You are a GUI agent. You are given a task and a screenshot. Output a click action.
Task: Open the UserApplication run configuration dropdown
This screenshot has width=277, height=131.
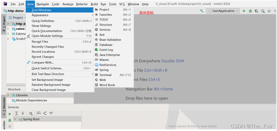click(x=223, y=11)
